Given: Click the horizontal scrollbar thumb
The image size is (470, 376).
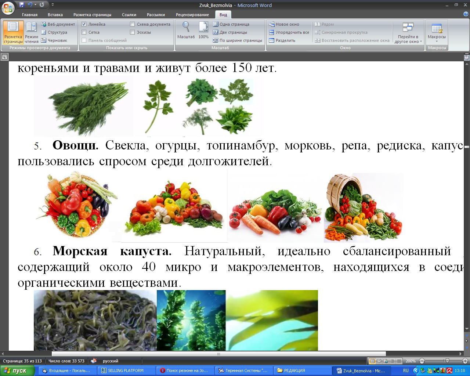Looking at the screenshot, I should [x=219, y=354].
